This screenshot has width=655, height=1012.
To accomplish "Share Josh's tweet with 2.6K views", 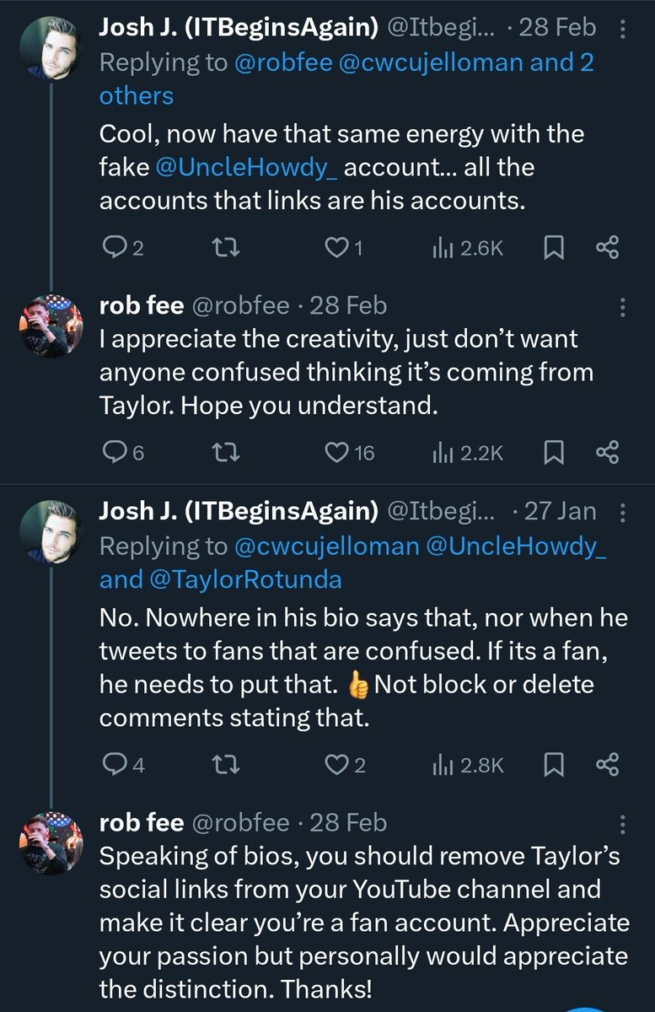I will (607, 248).
